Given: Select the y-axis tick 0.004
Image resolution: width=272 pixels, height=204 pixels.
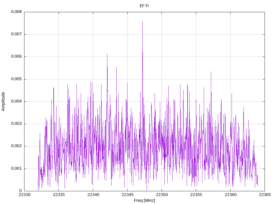Looking at the screenshot, I should click(16, 101).
